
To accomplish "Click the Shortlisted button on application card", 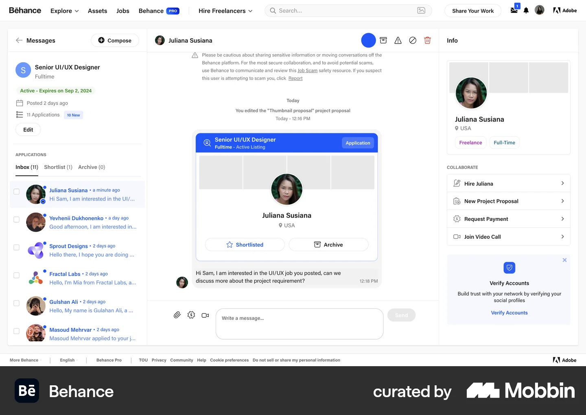I will [245, 245].
